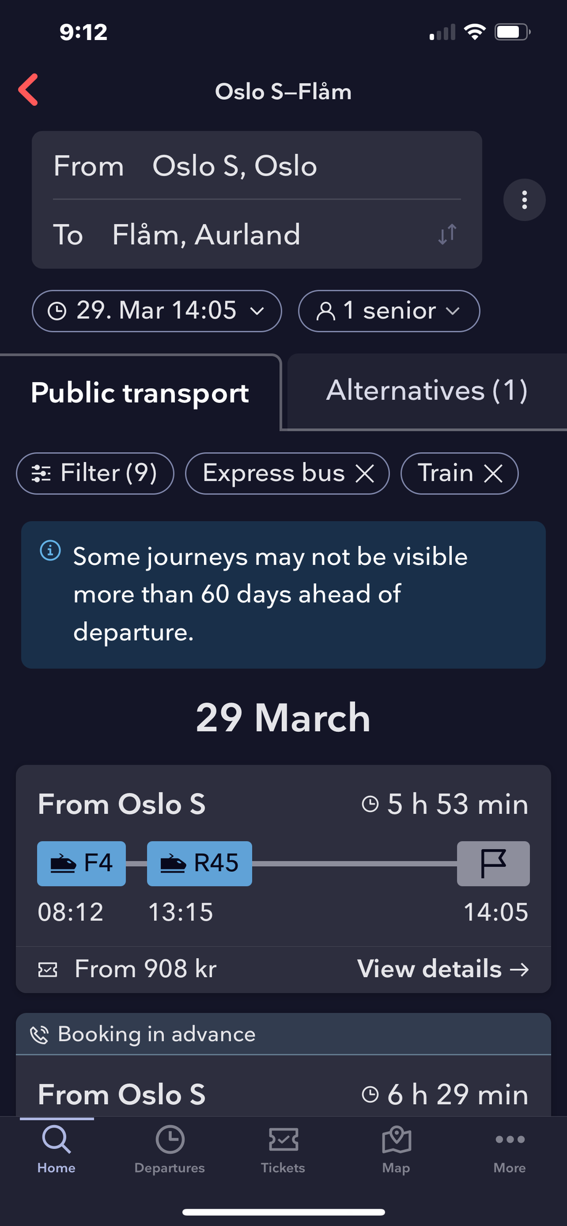Open the Map view
This screenshot has height=1226, width=567.
396,1150
